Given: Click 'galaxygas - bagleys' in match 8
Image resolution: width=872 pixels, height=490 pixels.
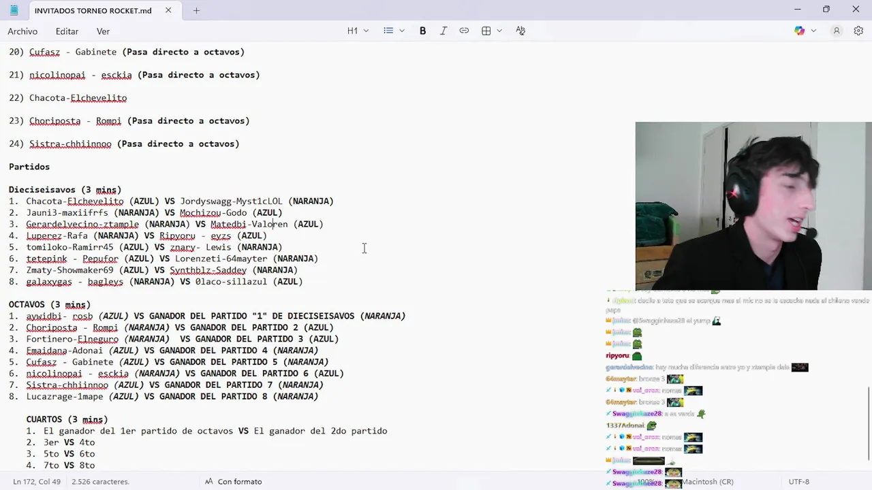Looking at the screenshot, I should point(75,282).
